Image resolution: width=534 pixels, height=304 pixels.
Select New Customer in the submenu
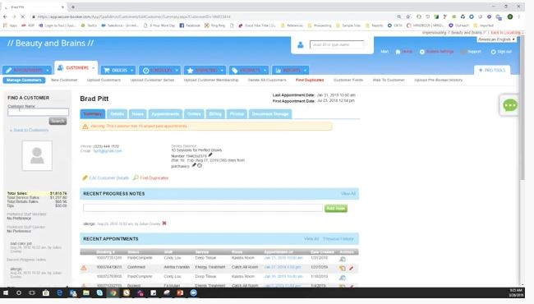tap(64, 80)
